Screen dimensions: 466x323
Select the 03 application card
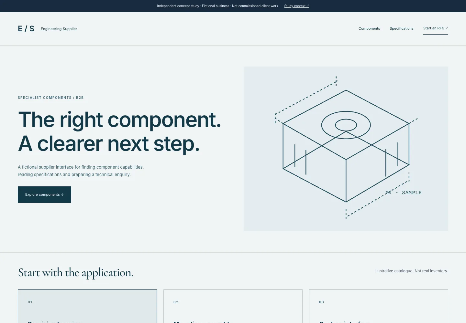(379, 306)
